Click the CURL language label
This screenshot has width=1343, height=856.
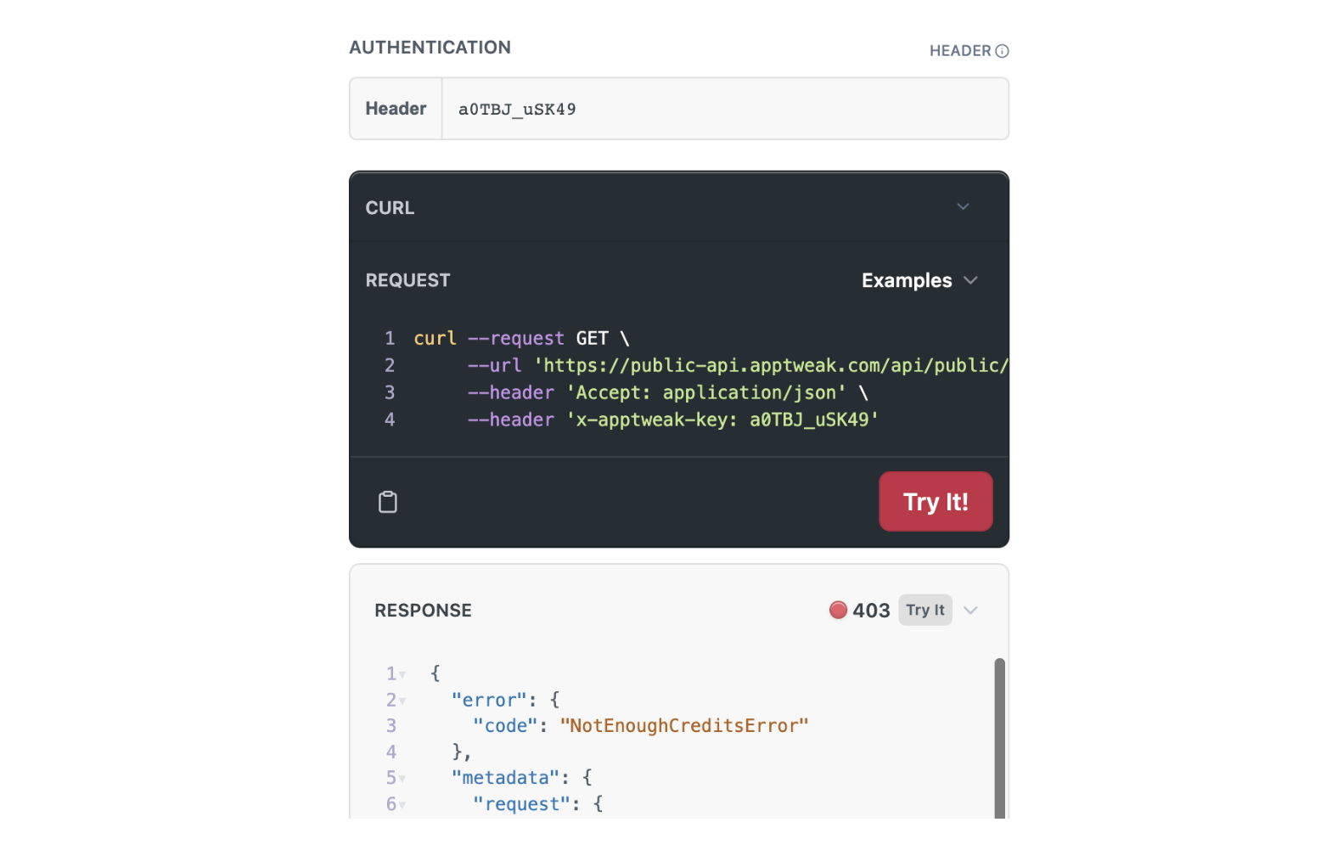click(390, 208)
